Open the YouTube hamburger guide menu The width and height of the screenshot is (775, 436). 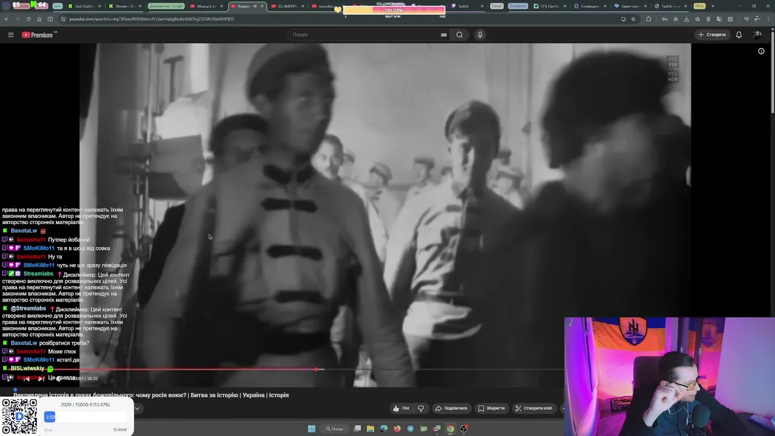pos(10,35)
